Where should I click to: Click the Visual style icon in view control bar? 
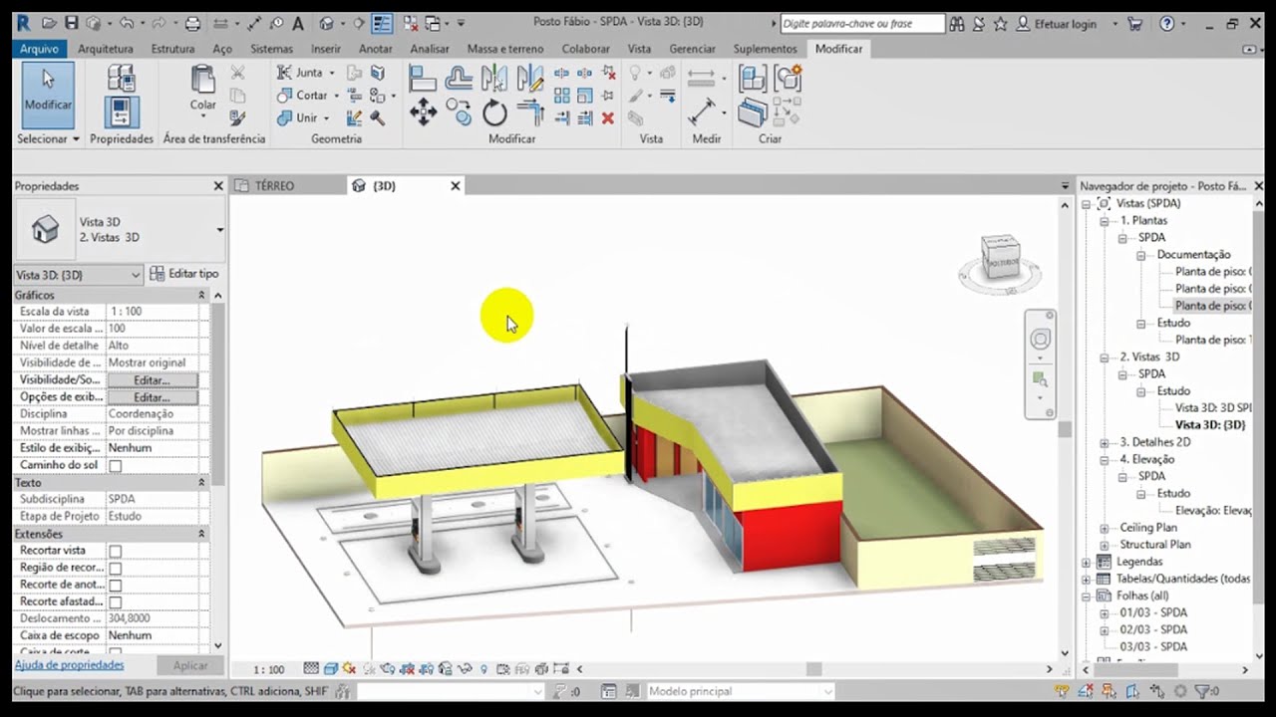(330, 669)
